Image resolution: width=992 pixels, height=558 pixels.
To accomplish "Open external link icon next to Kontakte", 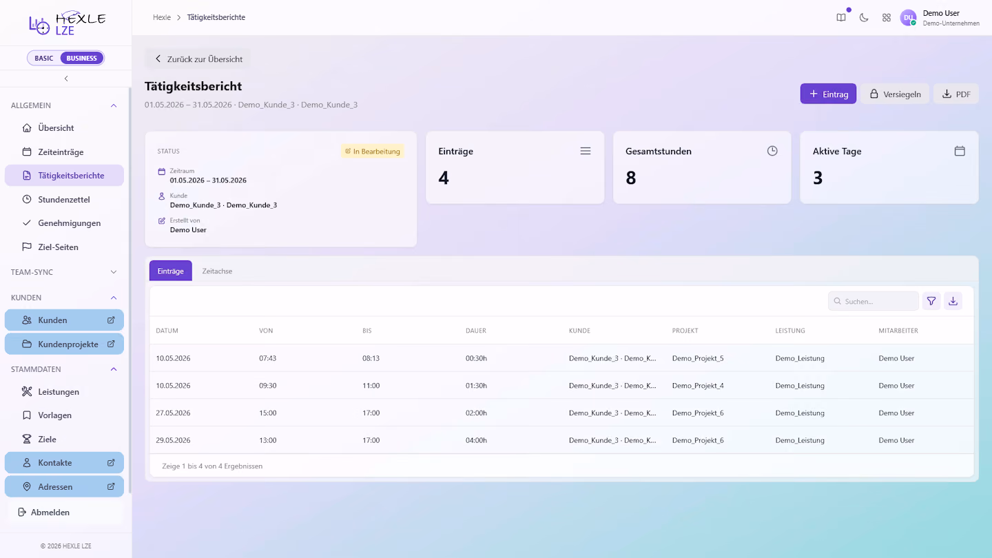I will (111, 462).
